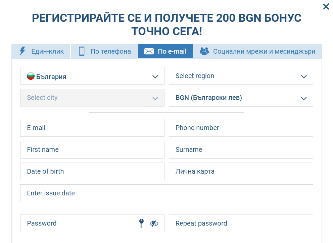The width and height of the screenshot is (333, 243).
Task: Click chevron arrow of currency selector
Action: coord(304,99)
